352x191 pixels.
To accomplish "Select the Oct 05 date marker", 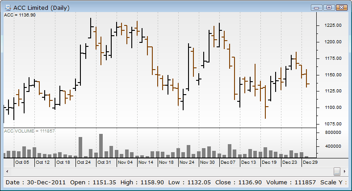I will (x=22, y=162).
